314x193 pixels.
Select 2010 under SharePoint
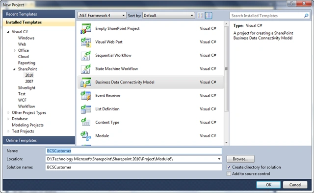click(29, 75)
